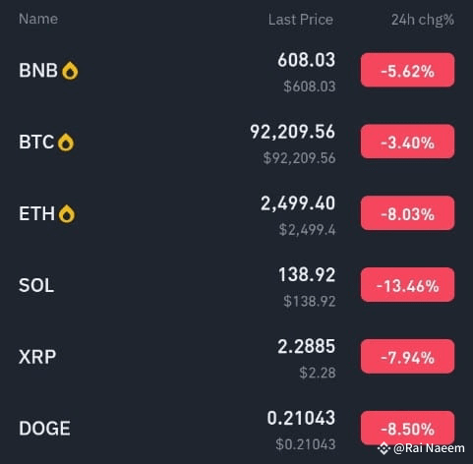Sort by Last Price column header

[301, 20]
